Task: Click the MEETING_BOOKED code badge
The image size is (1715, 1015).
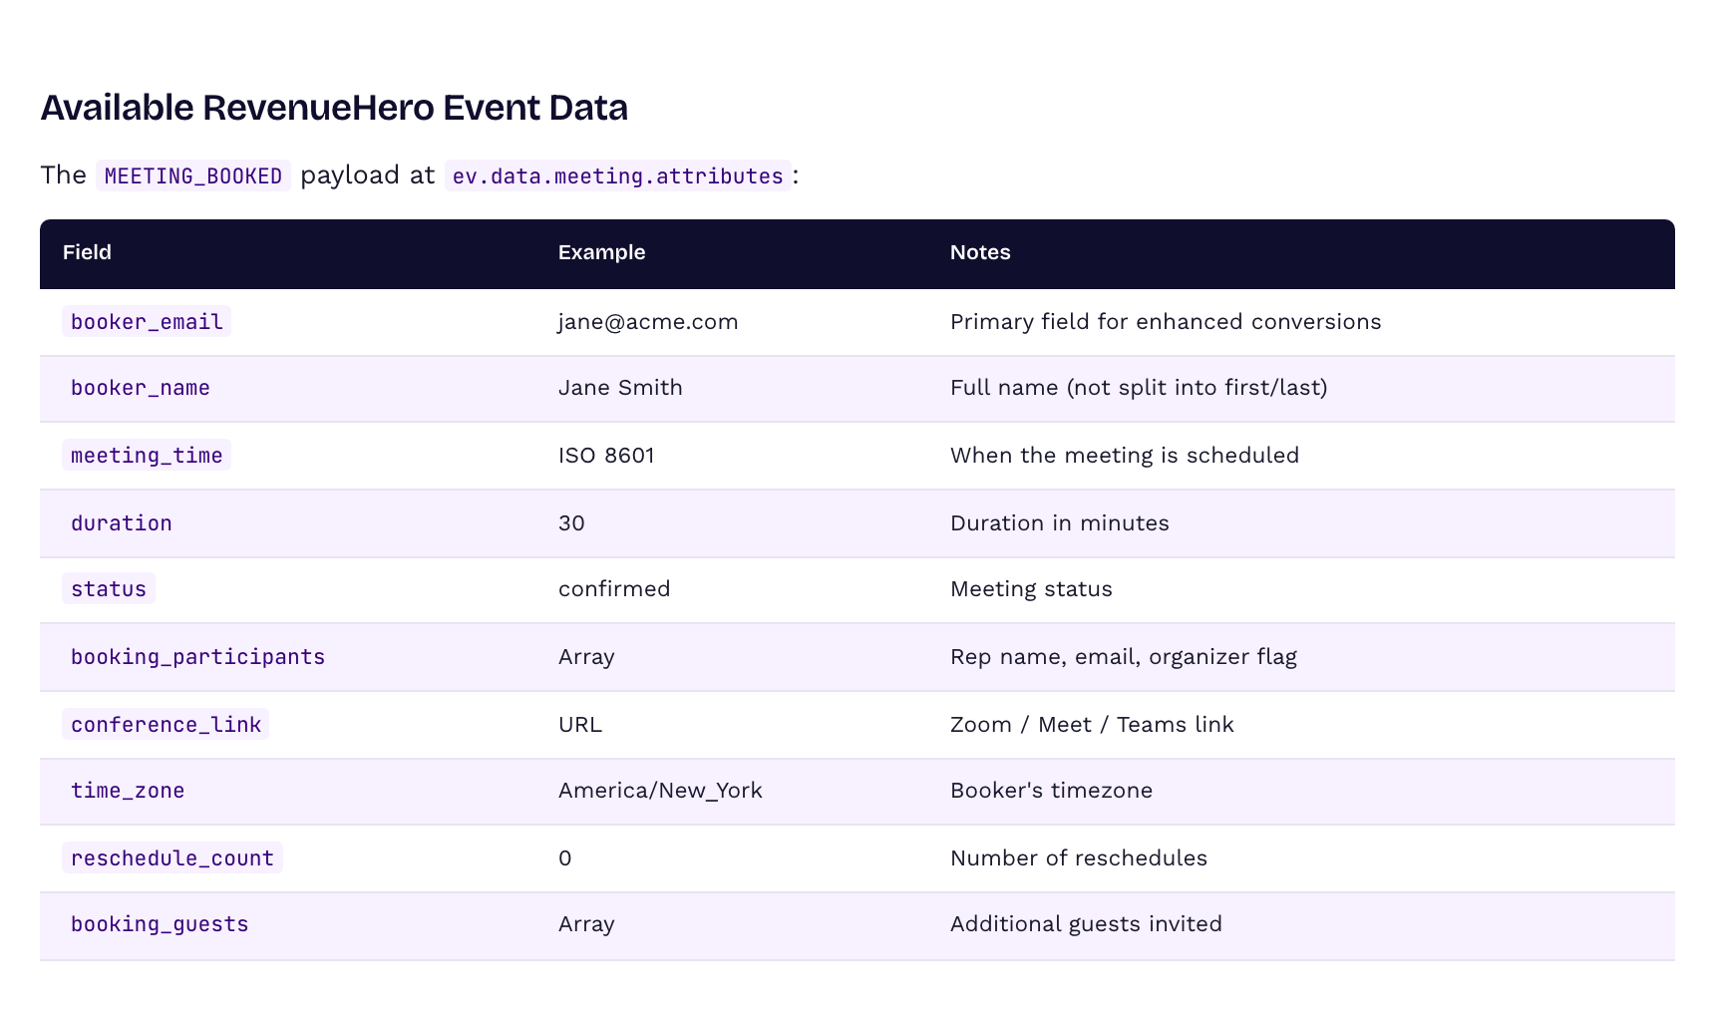Action: (x=194, y=175)
